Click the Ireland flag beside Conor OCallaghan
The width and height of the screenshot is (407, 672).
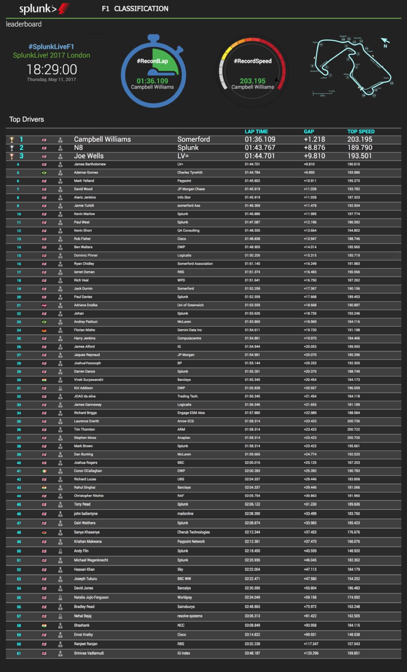coord(44,471)
